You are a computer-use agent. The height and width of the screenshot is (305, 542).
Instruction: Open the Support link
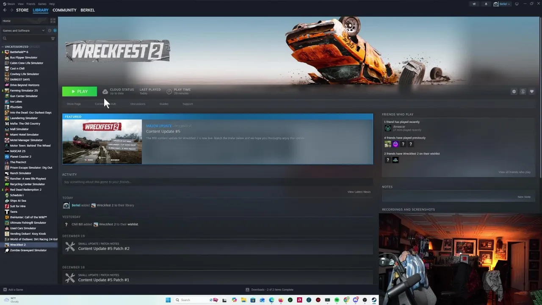(x=188, y=104)
